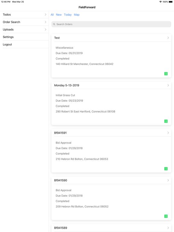Expand the Uploads chevron
Screen dimensions: 174x232
tap(46, 29)
